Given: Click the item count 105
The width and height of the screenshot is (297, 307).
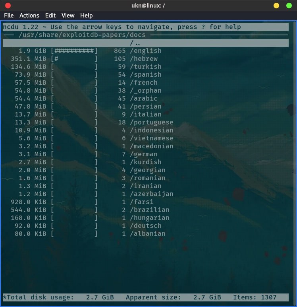Looking at the screenshot, I should 120,59.
